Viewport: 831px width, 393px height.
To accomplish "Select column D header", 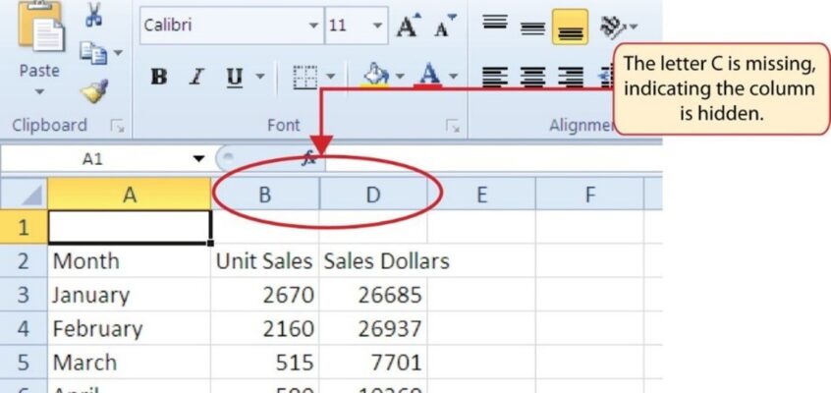I will point(373,195).
